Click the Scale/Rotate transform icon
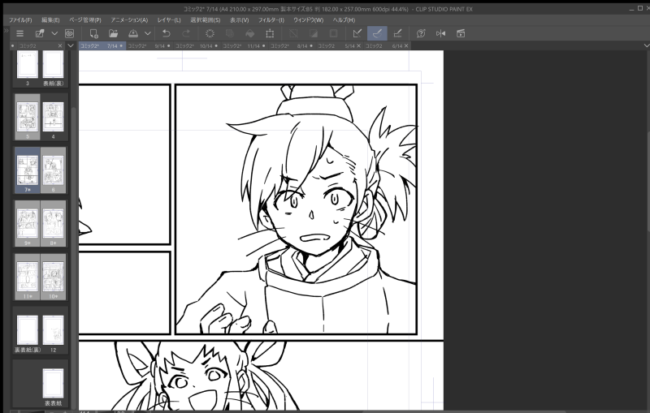Viewport: 650px width, 413px height. pos(270,33)
